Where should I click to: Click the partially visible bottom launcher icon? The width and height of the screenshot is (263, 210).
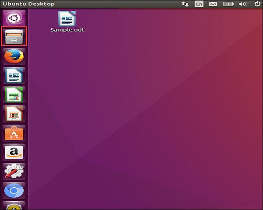pyautogui.click(x=14, y=206)
